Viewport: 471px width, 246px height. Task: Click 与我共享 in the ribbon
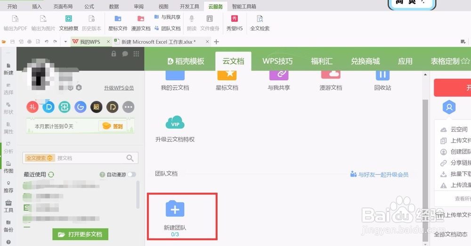167,17
